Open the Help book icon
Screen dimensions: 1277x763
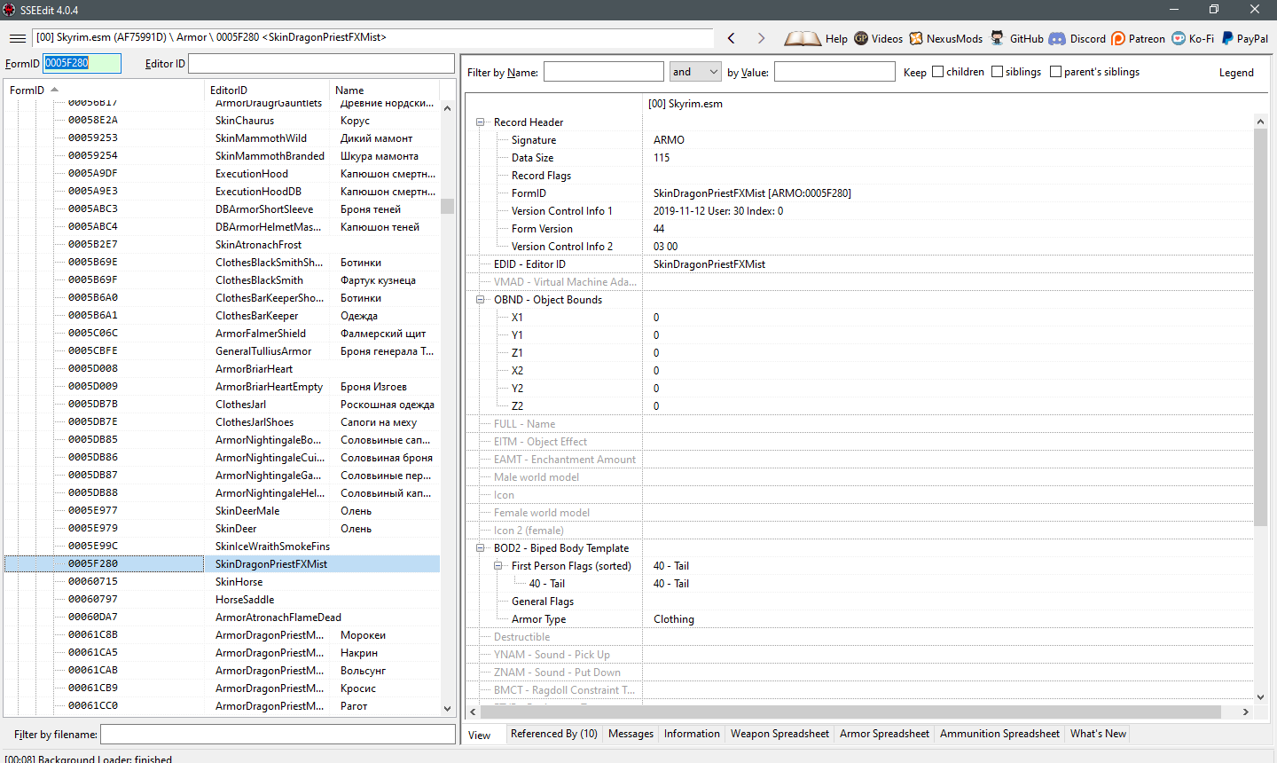point(803,38)
